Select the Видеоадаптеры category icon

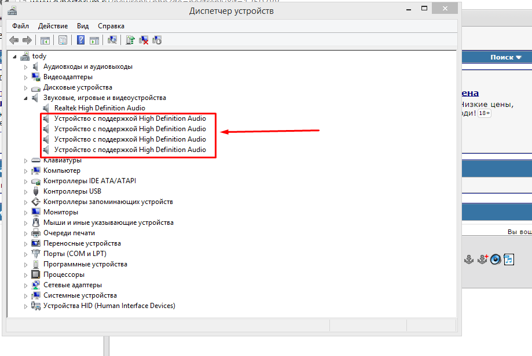point(36,77)
